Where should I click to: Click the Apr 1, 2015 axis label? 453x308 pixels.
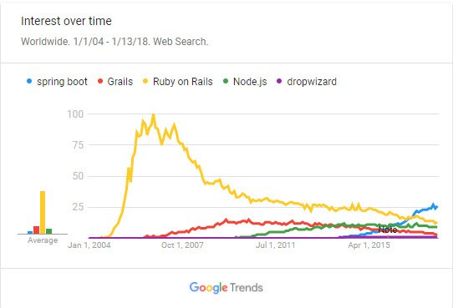click(369, 245)
